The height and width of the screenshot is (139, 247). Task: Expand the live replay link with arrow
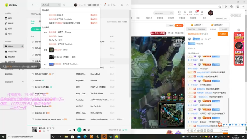click(217, 25)
